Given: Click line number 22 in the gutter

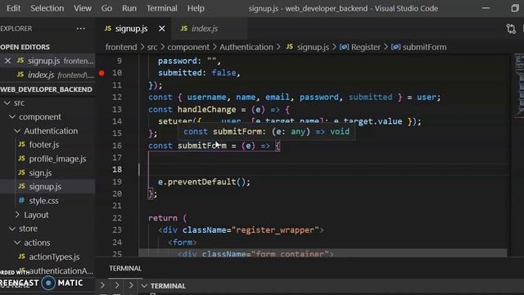Looking at the screenshot, I should pyautogui.click(x=117, y=218).
